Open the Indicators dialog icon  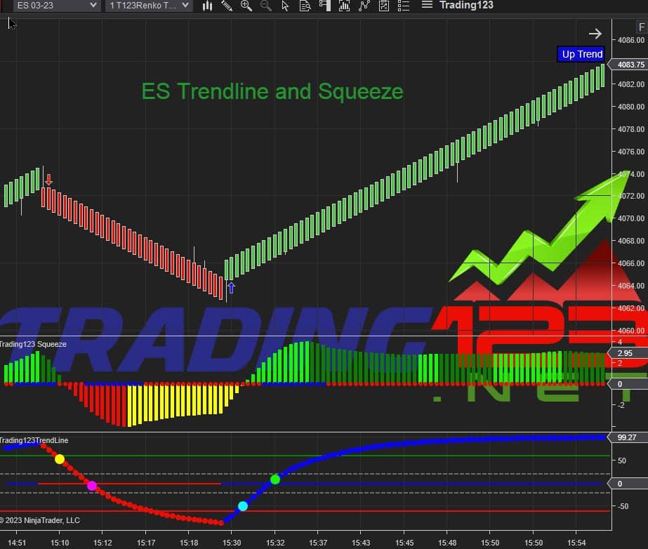coord(344,6)
